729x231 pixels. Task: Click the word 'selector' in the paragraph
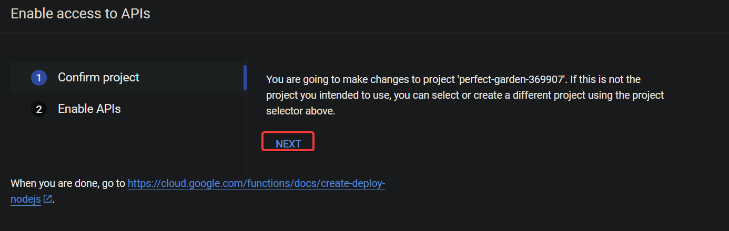click(283, 111)
